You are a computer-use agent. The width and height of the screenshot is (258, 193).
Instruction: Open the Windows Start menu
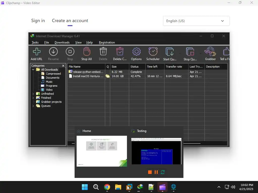click(x=85, y=187)
